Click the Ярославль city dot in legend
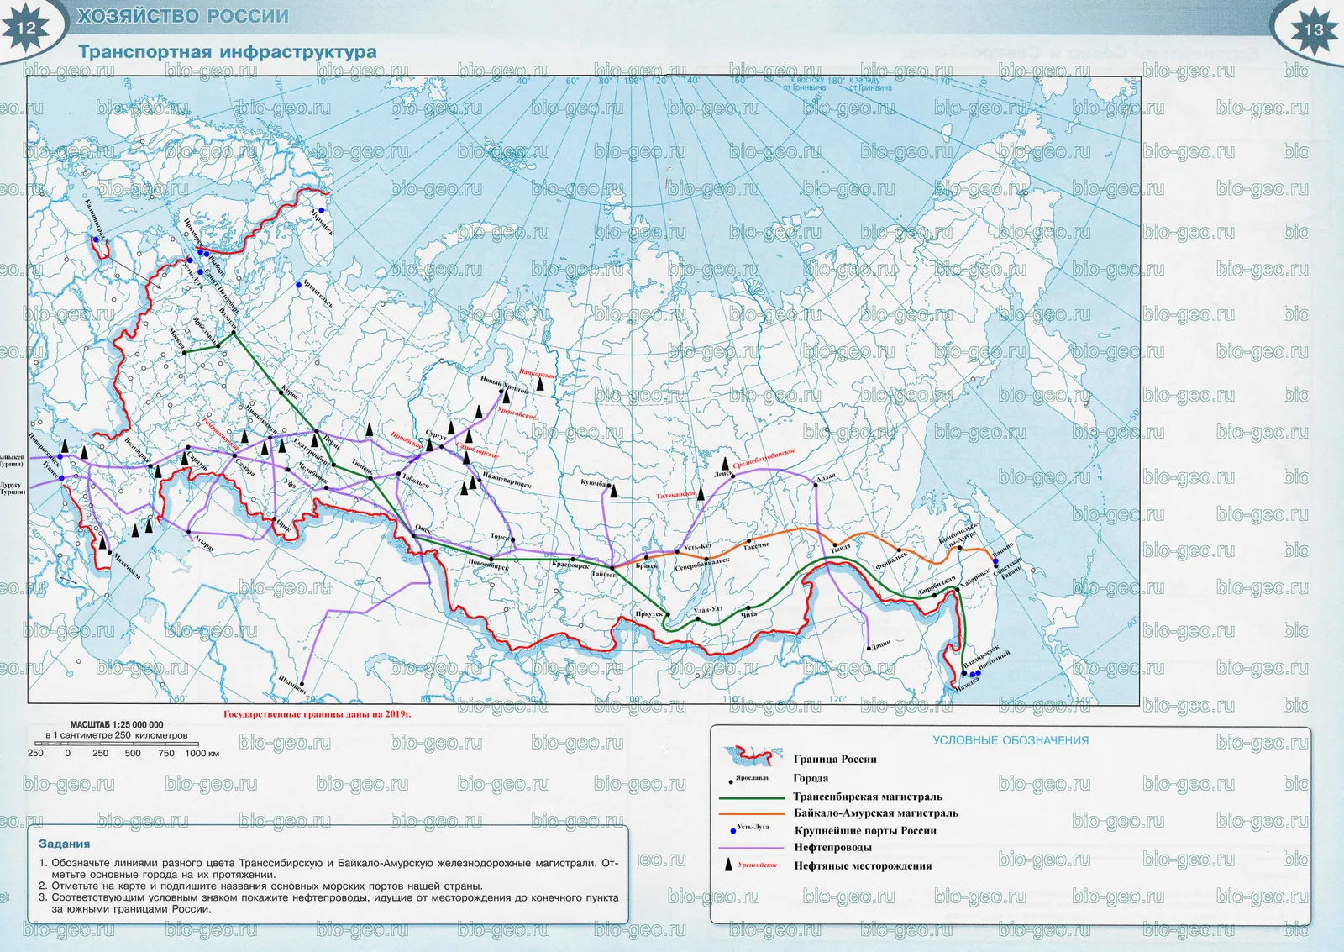Image resolution: width=1344 pixels, height=952 pixels. [x=730, y=781]
